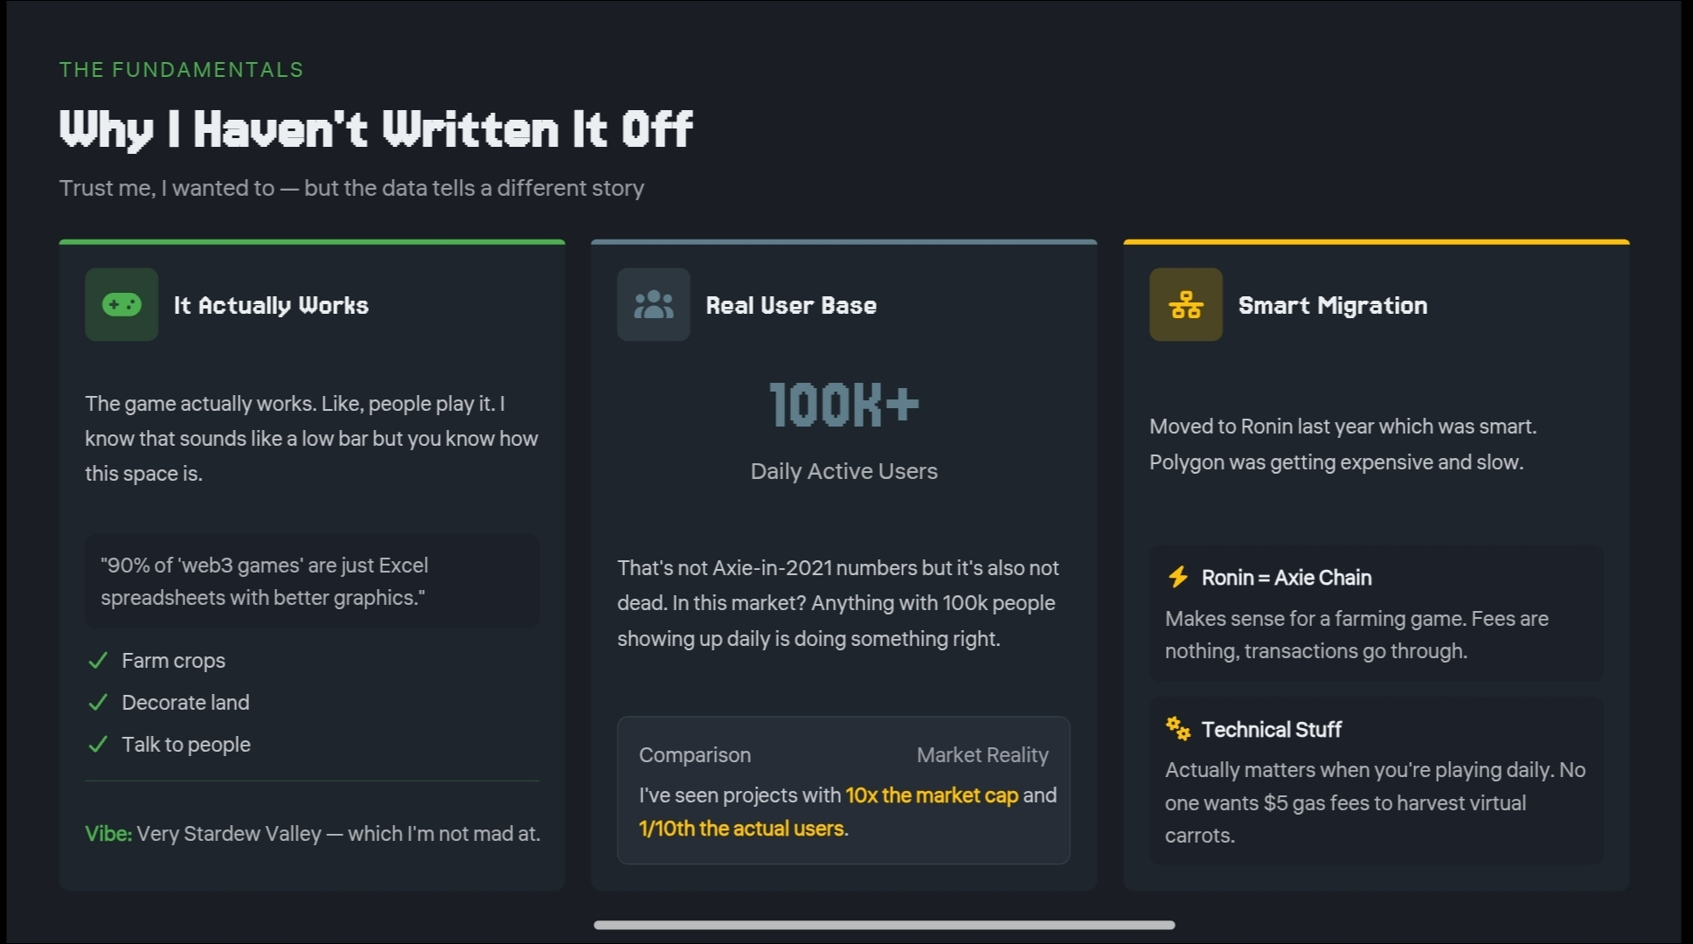Click the checkmark beside Farm crops
The image size is (1693, 944).
click(98, 661)
